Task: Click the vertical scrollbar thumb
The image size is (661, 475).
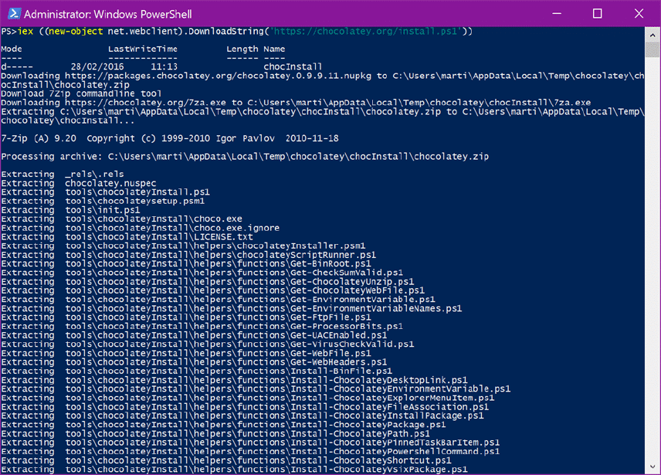Action: [x=653, y=49]
